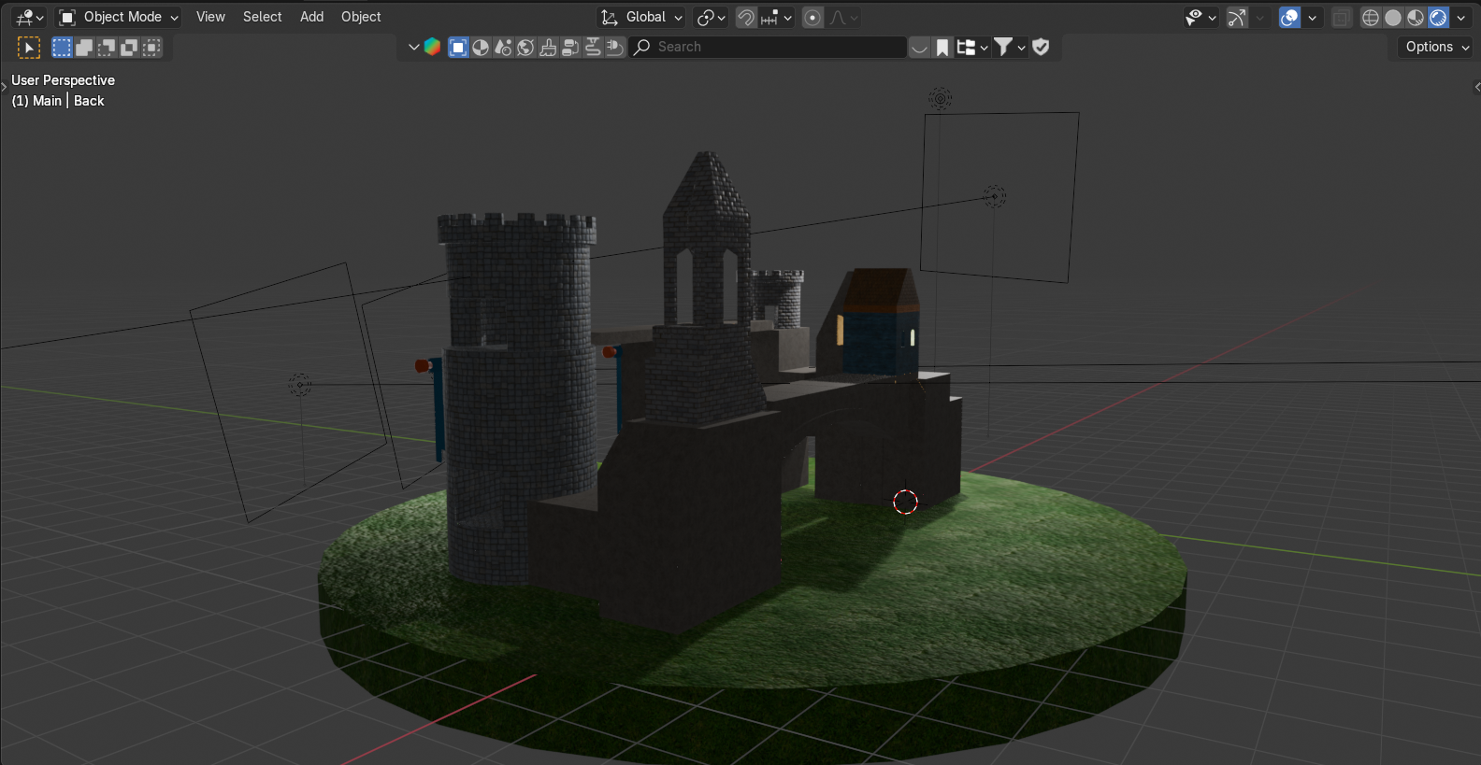The height and width of the screenshot is (765, 1481).
Task: Expand the toolbar with left-edge arrow
Action: 4,87
